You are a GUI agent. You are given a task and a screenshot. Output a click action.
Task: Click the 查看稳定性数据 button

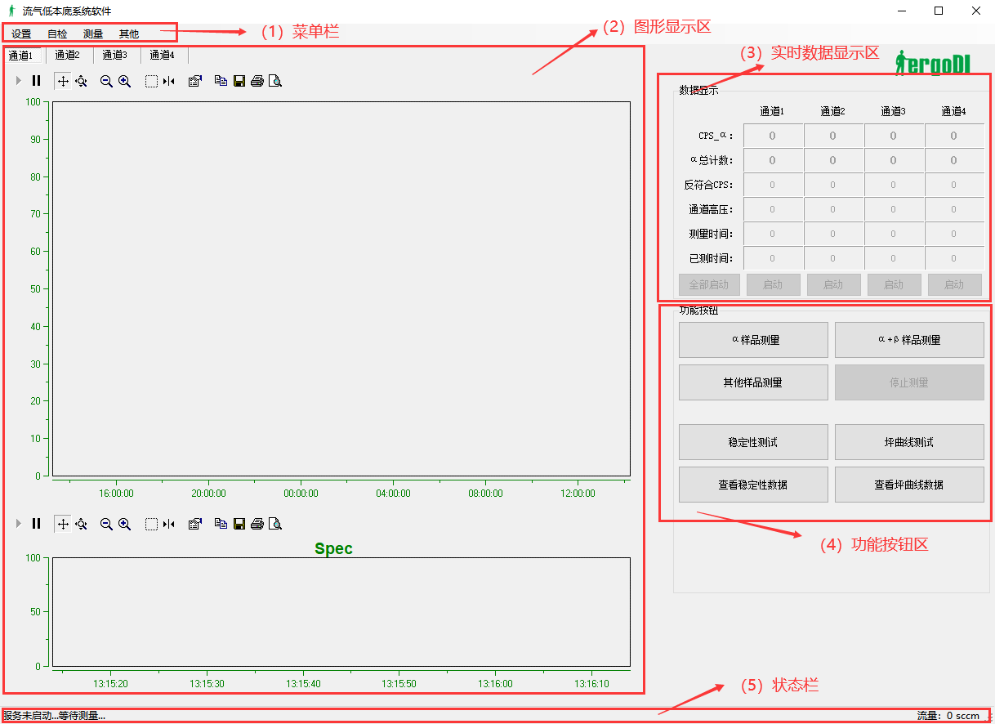pos(753,485)
